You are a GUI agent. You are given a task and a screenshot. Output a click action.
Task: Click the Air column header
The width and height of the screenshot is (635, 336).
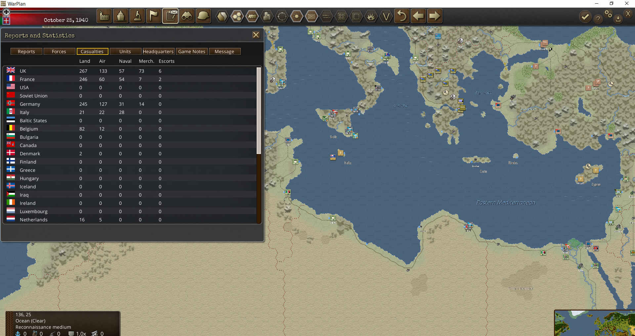pos(102,61)
